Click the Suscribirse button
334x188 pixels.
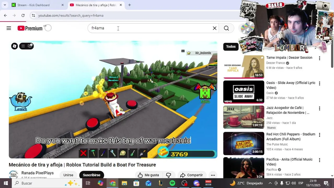coord(91,175)
